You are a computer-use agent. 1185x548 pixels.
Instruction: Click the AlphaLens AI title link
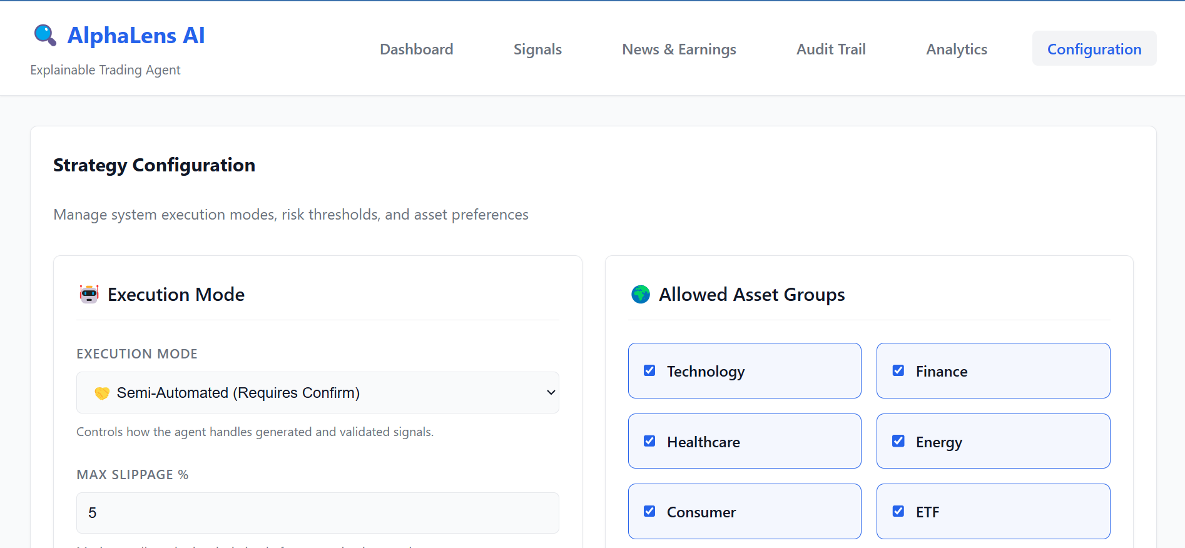136,36
